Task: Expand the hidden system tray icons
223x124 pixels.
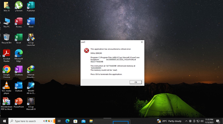Action: coord(186,121)
